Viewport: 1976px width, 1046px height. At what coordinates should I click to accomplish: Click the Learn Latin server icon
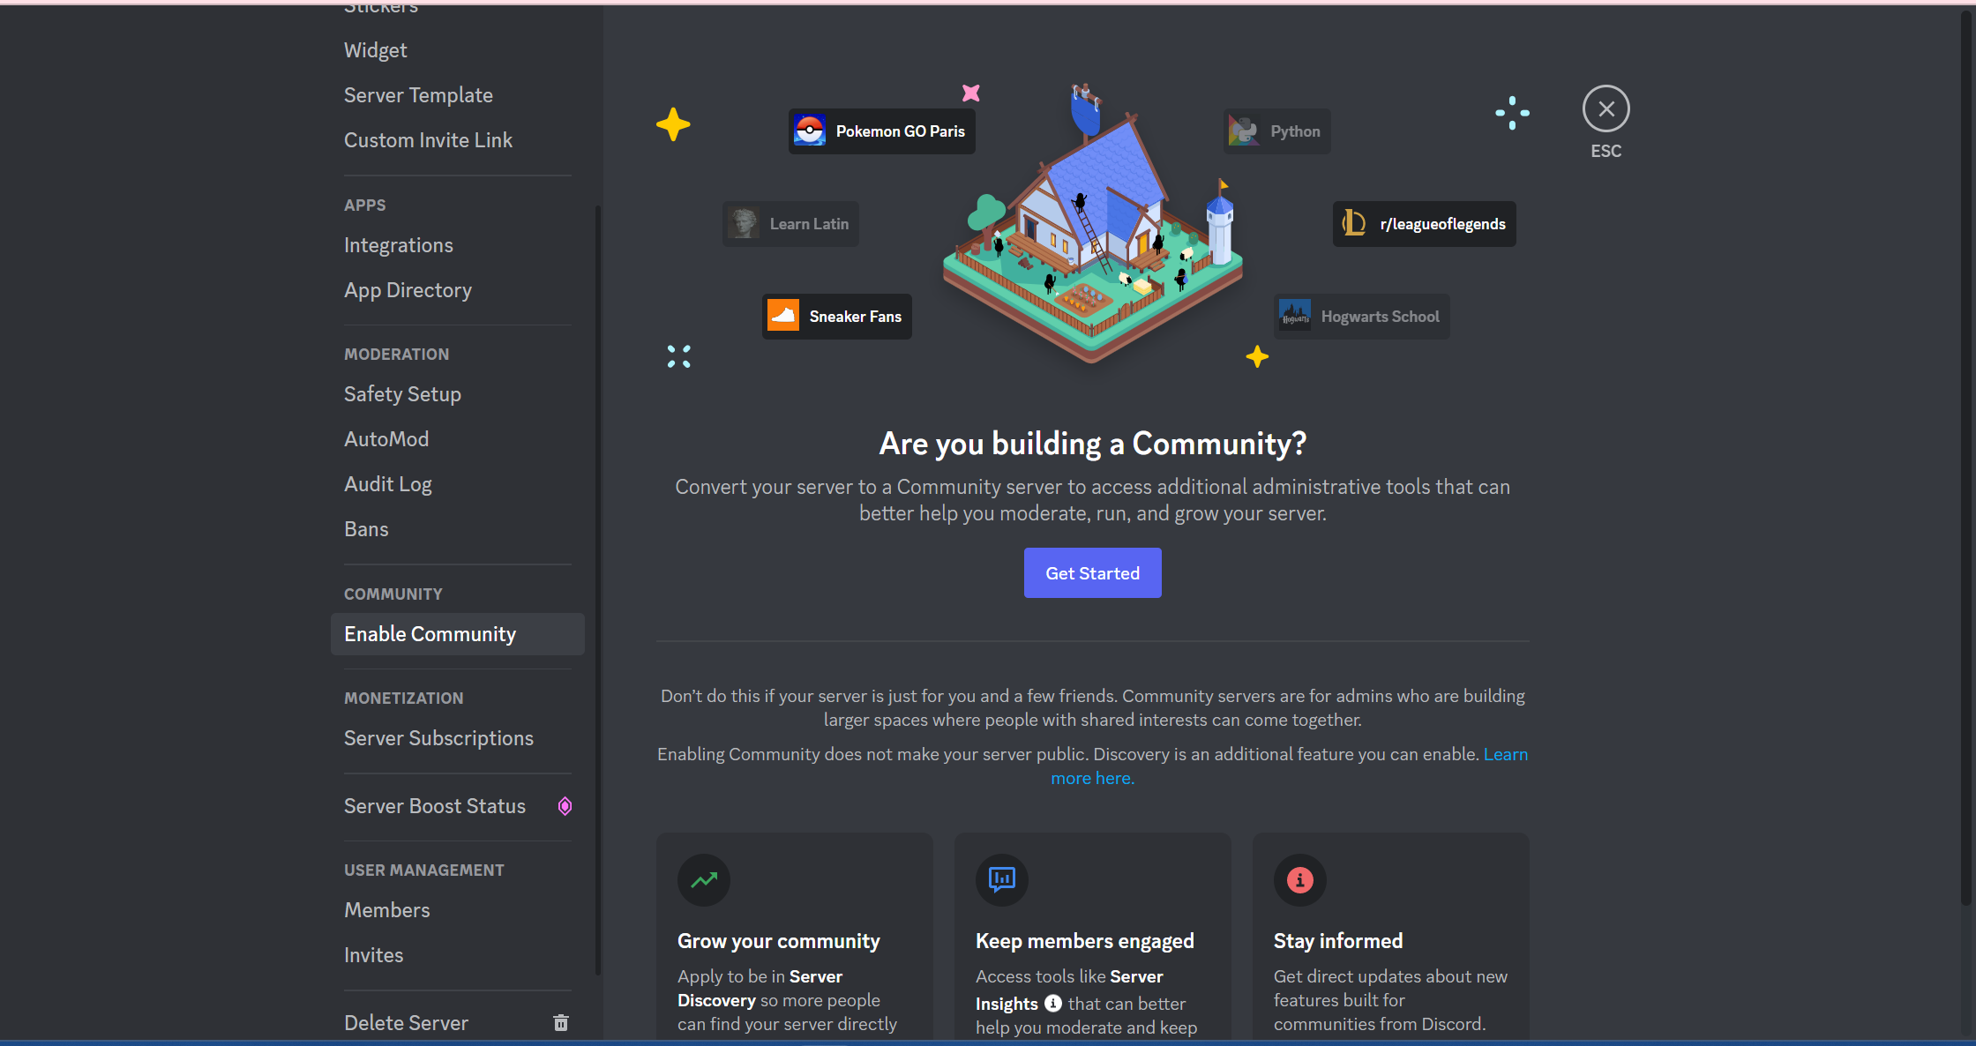coord(744,223)
